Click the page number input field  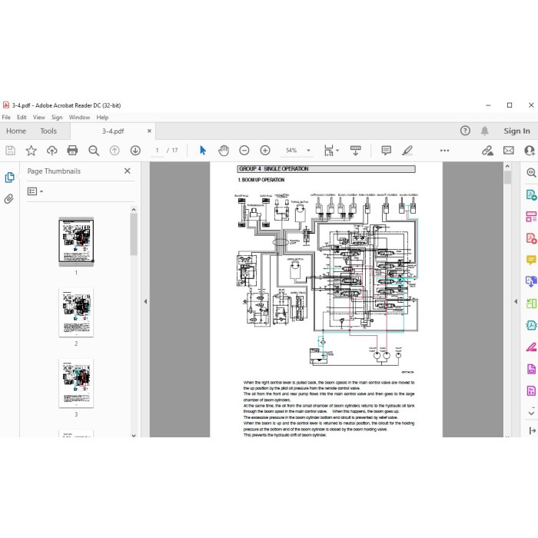[x=157, y=151]
